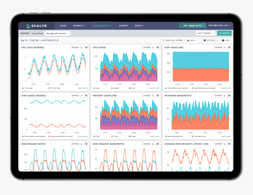Click the question mark HELP icon
The width and height of the screenshot is (253, 195).
(x=223, y=40)
